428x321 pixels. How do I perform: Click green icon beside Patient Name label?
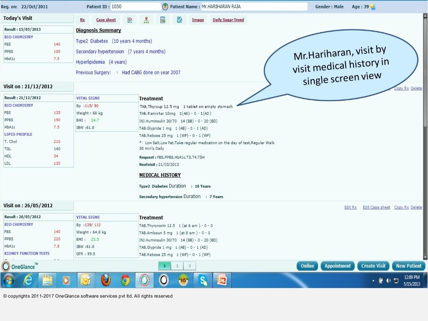pos(165,7)
